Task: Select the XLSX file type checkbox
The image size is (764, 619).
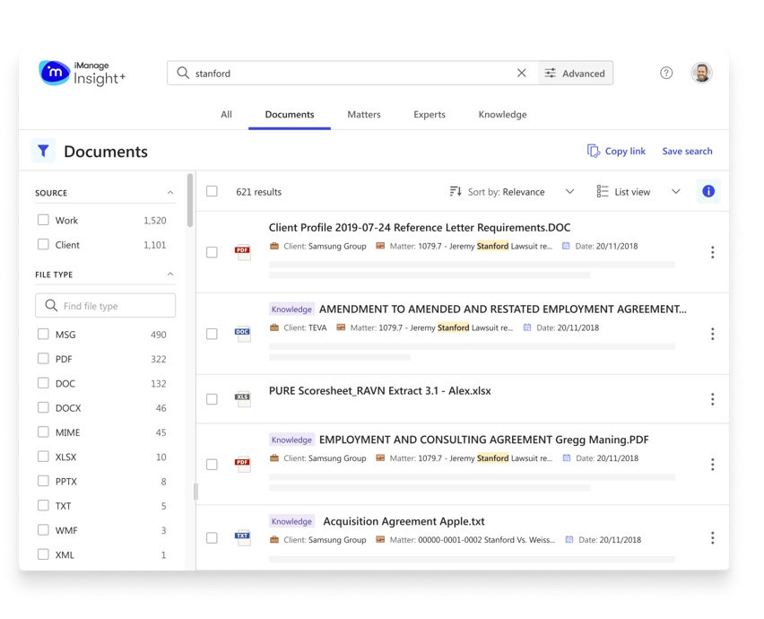Action: click(x=43, y=457)
